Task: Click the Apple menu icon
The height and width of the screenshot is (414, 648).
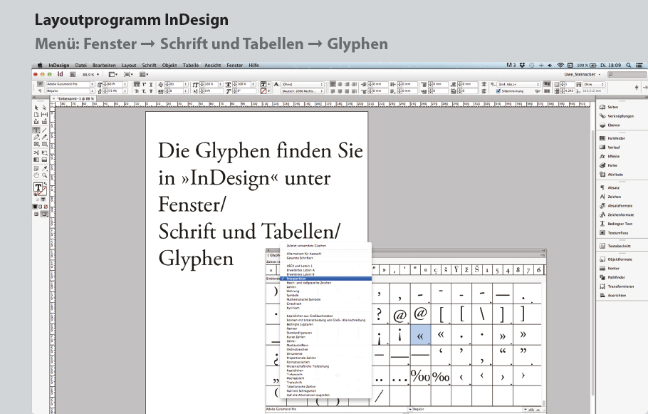Action: pyautogui.click(x=40, y=66)
